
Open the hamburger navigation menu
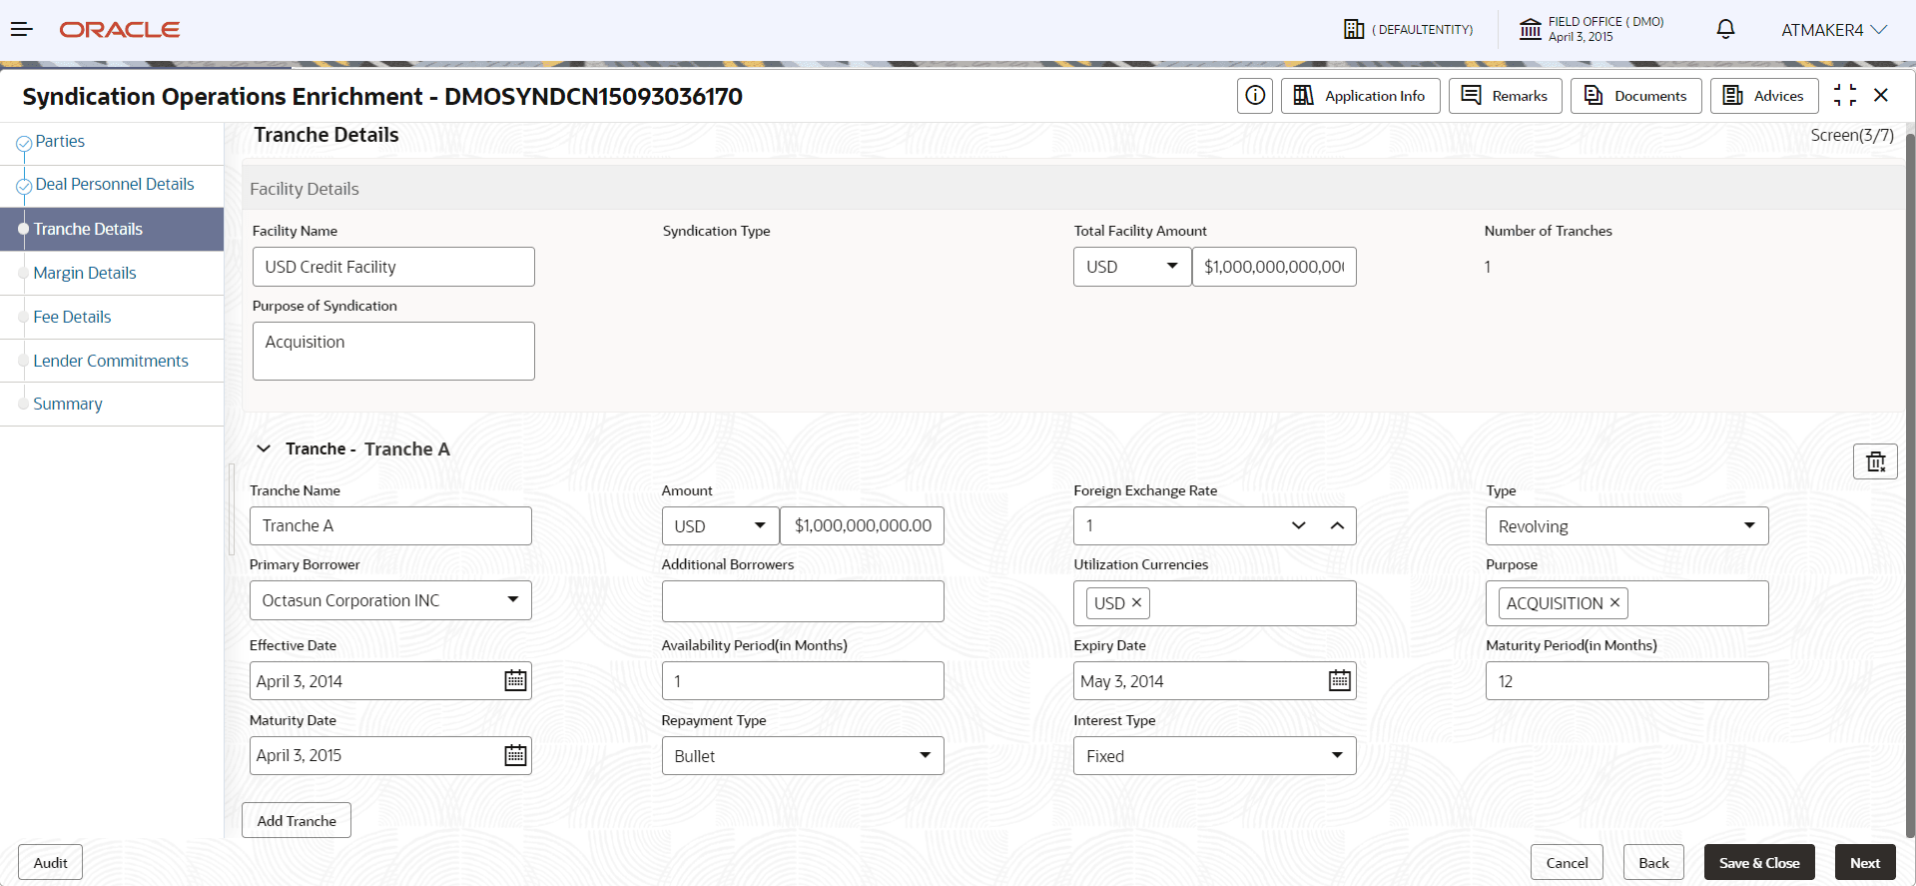21,30
